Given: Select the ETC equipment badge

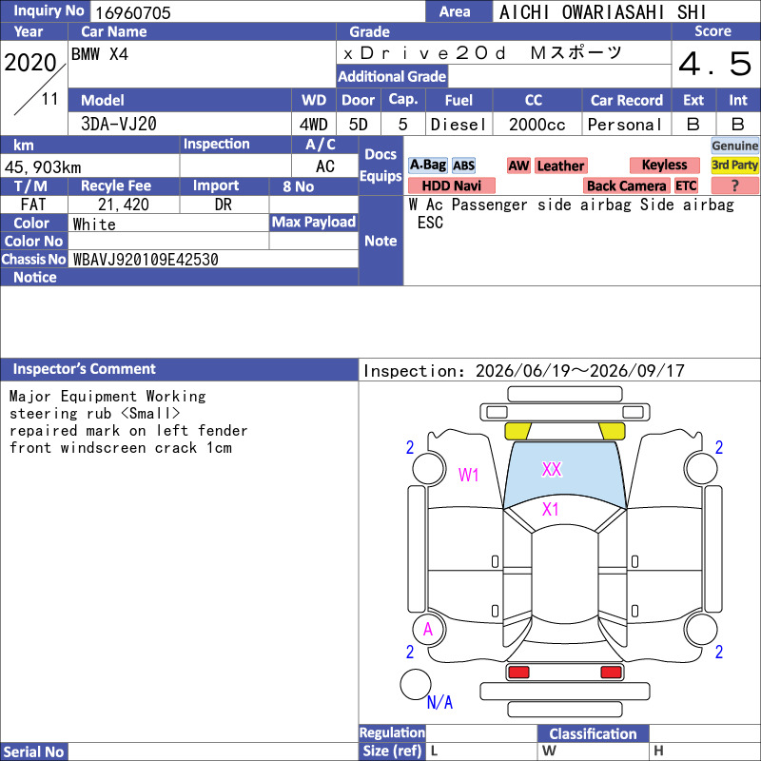Looking at the screenshot, I should 686,185.
